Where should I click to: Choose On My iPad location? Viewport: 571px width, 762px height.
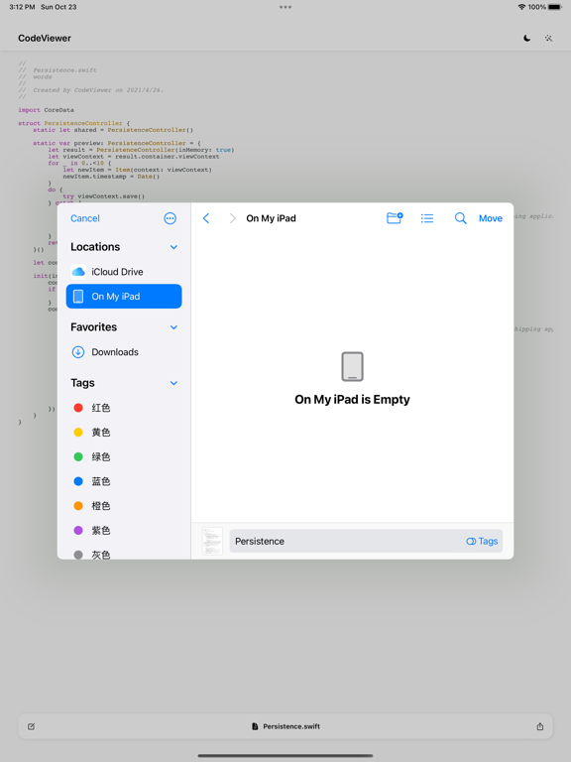tap(124, 297)
